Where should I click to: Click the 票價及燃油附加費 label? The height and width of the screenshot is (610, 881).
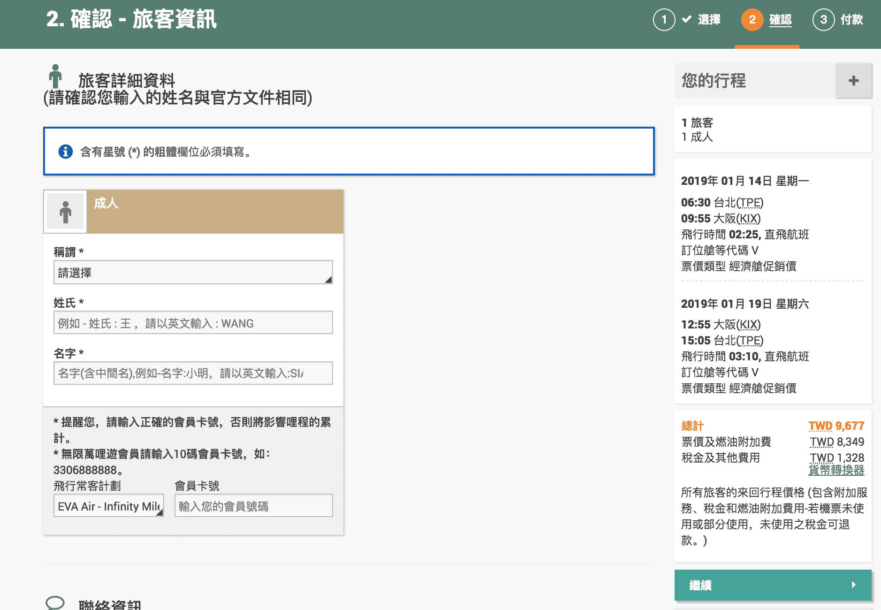[x=726, y=442]
